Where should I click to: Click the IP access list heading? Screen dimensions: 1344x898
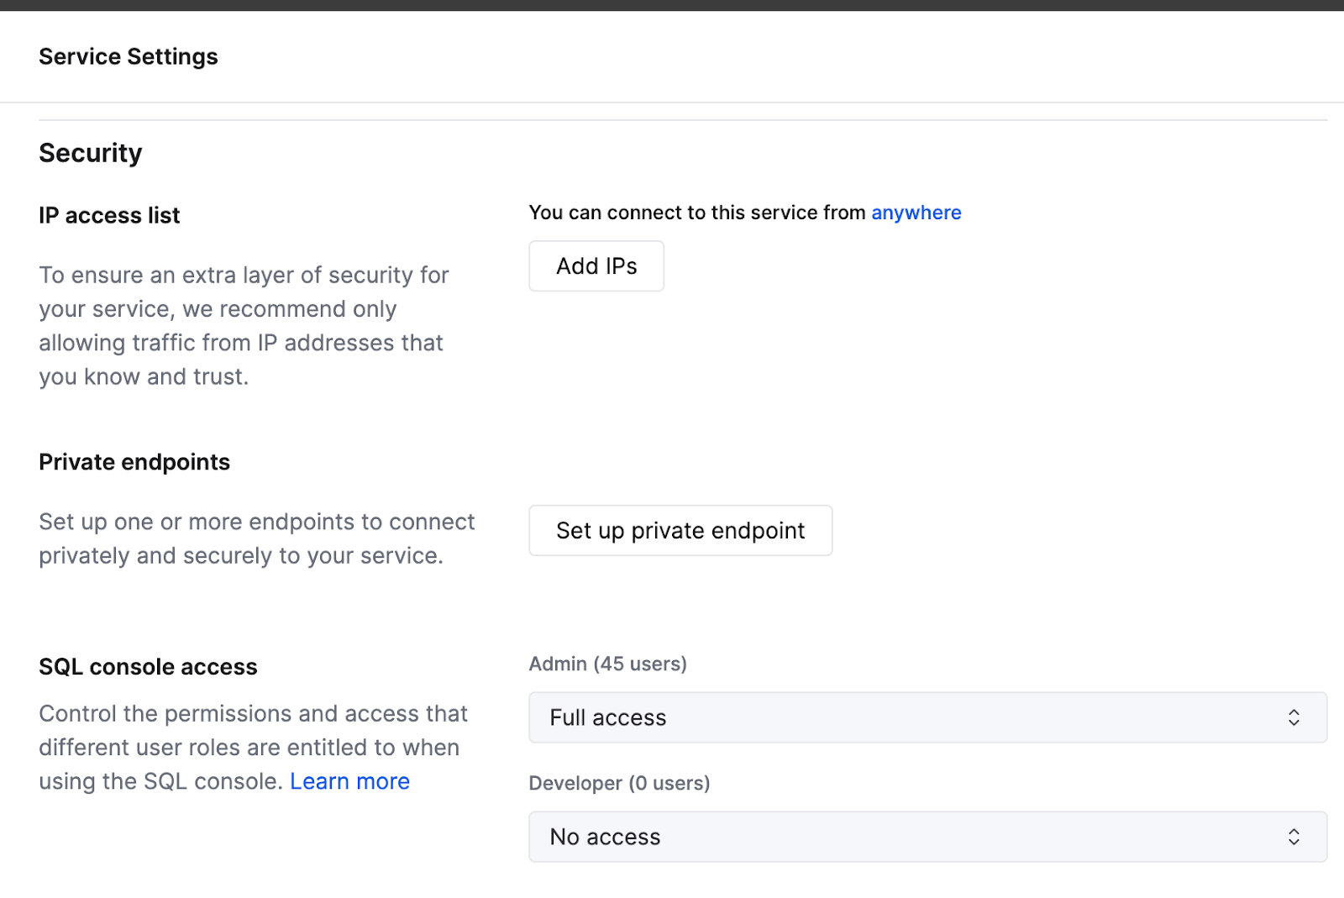point(108,215)
